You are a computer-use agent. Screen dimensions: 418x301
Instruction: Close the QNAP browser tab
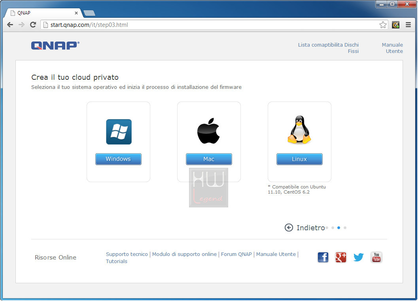pos(76,13)
